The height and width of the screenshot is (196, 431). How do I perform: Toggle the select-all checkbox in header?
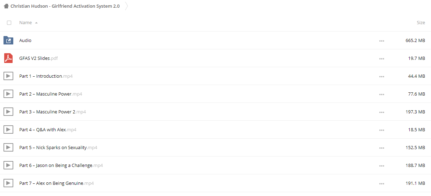tap(9, 23)
